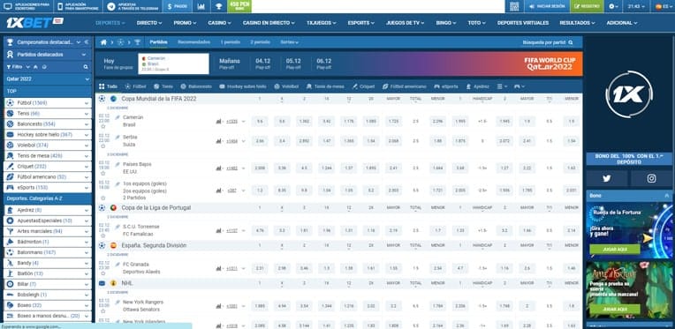
Task: Collapse the Bono panel
Action: [667, 196]
